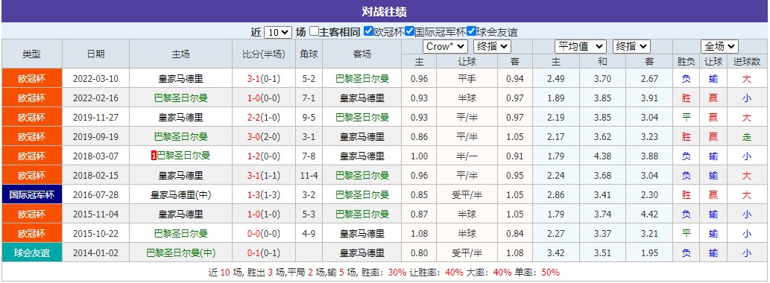Click the date 2019-09-19
770x283 pixels.
pyautogui.click(x=95, y=137)
